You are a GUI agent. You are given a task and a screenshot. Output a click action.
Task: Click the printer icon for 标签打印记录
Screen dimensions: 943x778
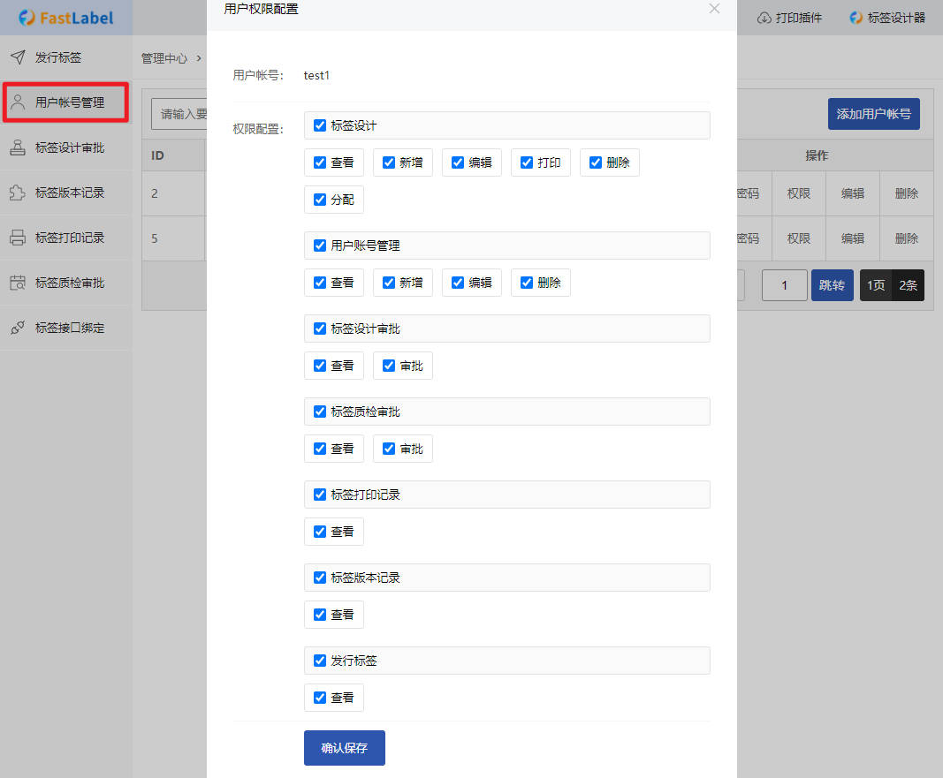18,238
